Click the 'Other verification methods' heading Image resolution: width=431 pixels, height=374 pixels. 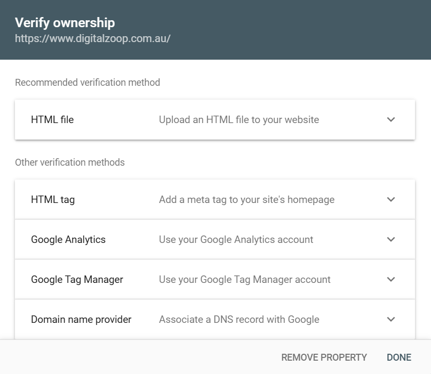(70, 162)
